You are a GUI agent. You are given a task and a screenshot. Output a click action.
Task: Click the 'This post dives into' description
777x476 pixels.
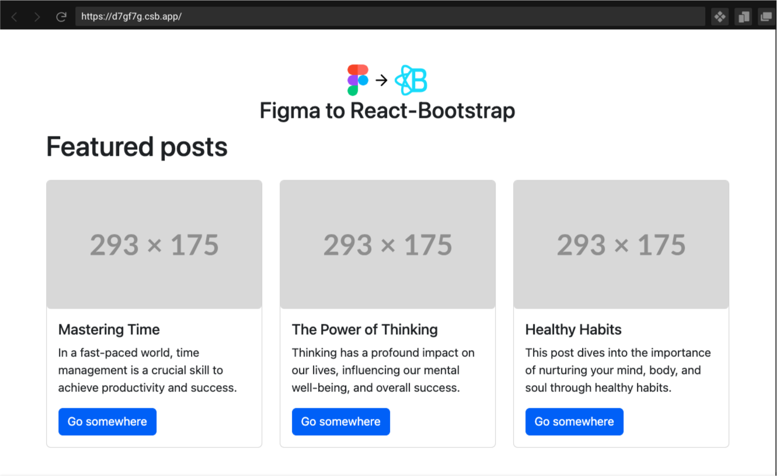[618, 370]
